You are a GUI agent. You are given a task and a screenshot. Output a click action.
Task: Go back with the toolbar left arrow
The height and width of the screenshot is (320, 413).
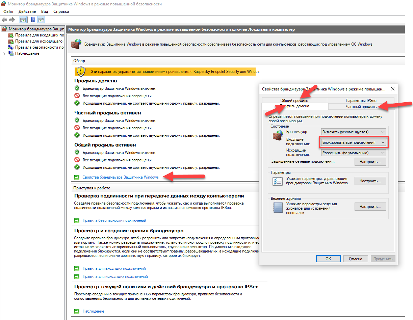click(x=4, y=20)
